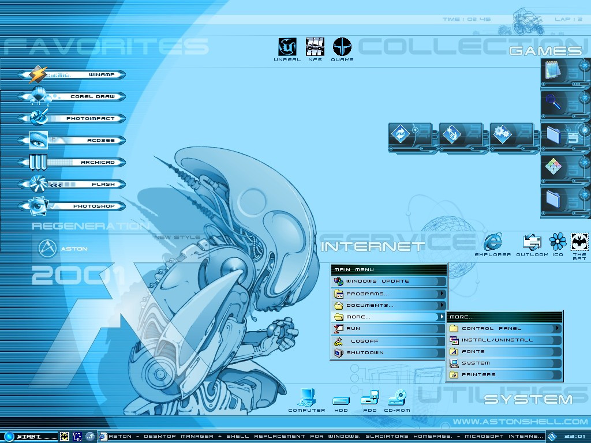The width and height of the screenshot is (591, 443).
Task: Expand arrow on Programs... entry
Action: [442, 294]
